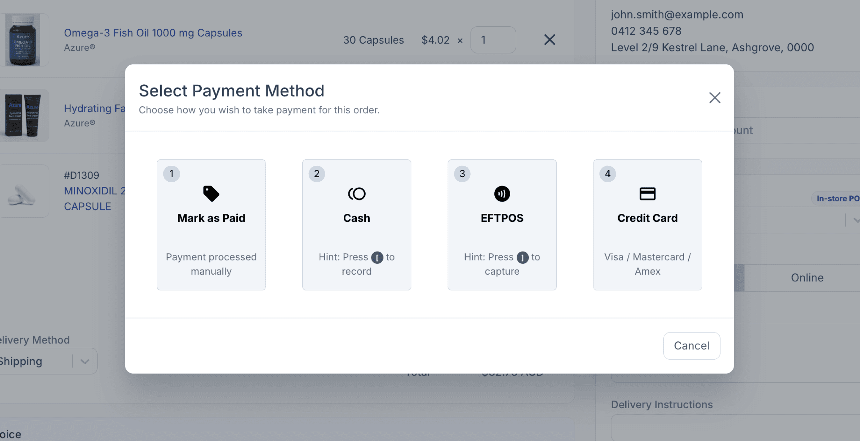Click the 30 Capsules pack size text

point(373,40)
